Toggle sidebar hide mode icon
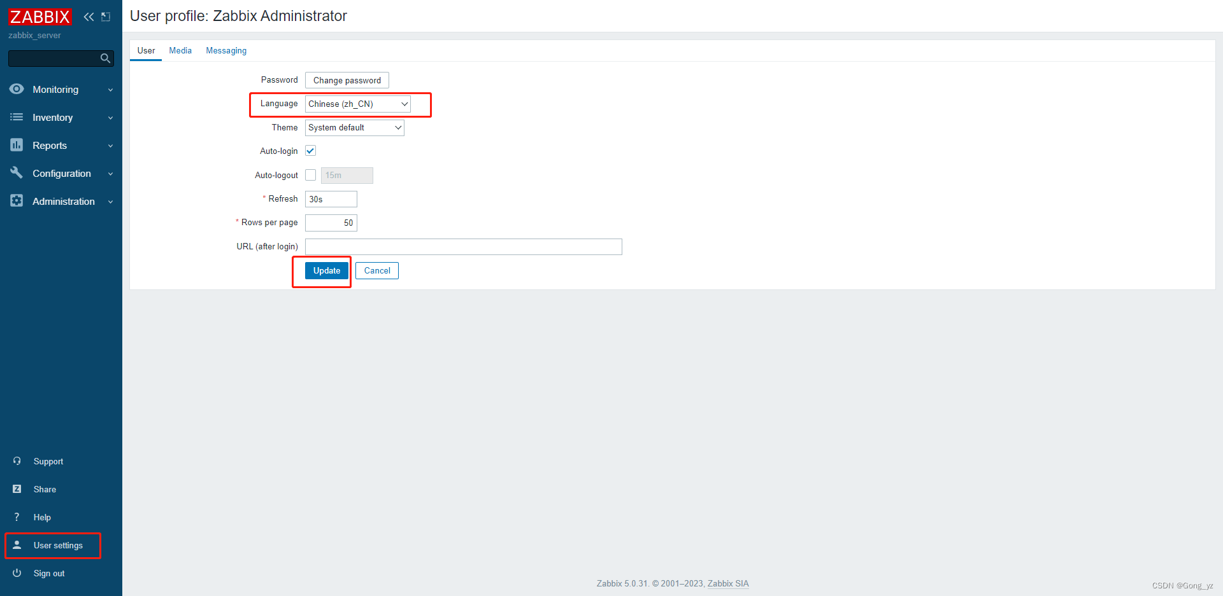The width and height of the screenshot is (1223, 596). (x=106, y=17)
